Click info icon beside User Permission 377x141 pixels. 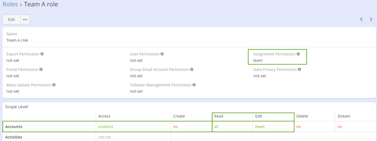[x=162, y=54]
